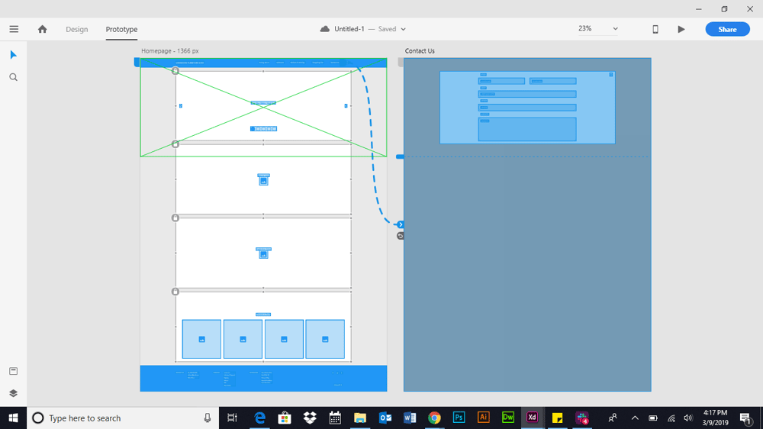Screen dimensions: 763x429
Task: Click the volume speaker icon in system tray
Action: (688, 418)
